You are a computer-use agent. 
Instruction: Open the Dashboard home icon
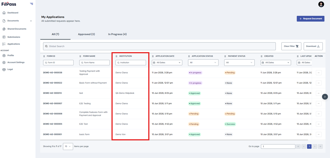(x=4, y=13)
